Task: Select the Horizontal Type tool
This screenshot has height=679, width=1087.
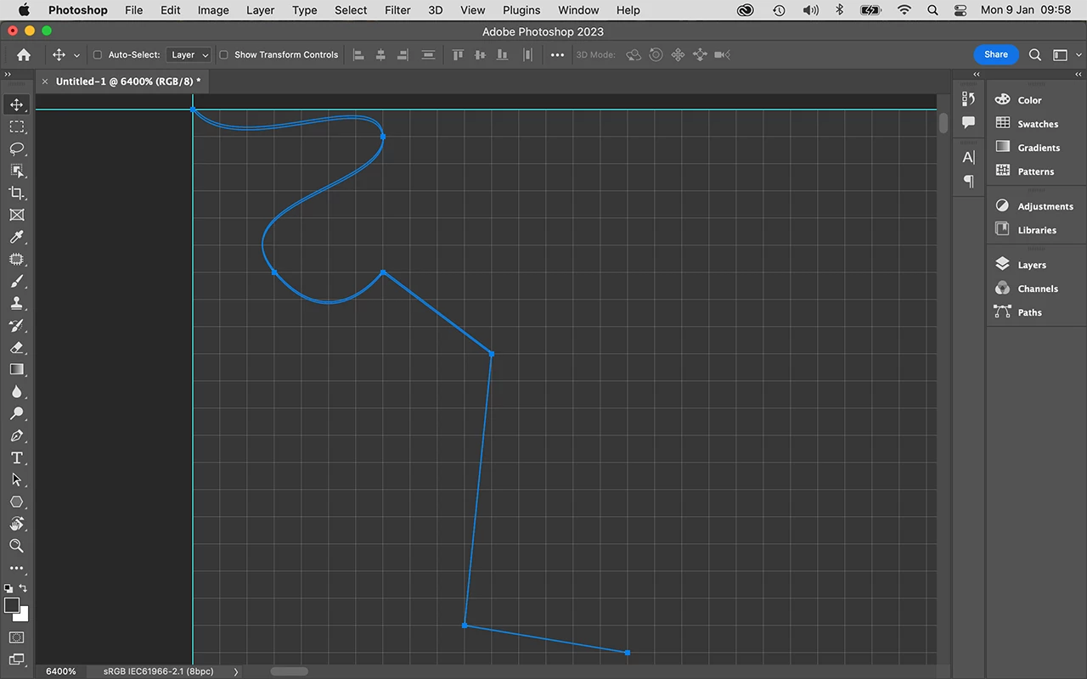Action: point(16,457)
